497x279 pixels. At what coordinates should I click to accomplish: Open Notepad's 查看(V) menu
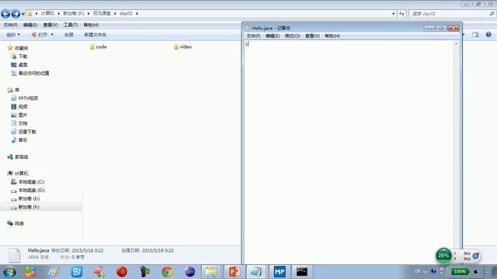pos(312,36)
